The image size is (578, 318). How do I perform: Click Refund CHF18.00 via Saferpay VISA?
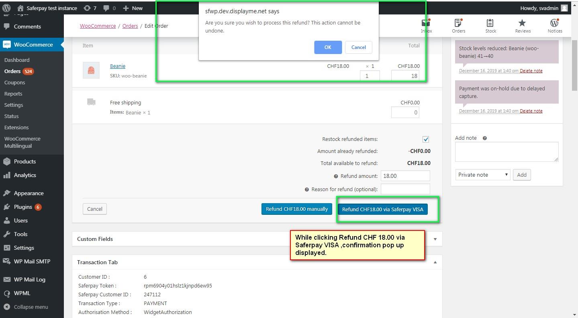click(x=382, y=209)
